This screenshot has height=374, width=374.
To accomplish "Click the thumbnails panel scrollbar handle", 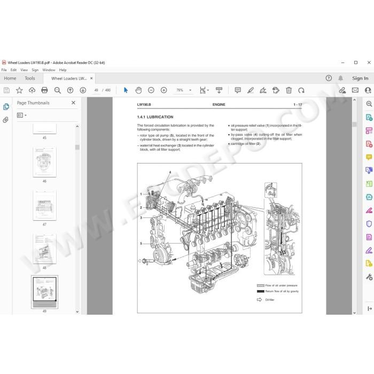I will pos(77,147).
